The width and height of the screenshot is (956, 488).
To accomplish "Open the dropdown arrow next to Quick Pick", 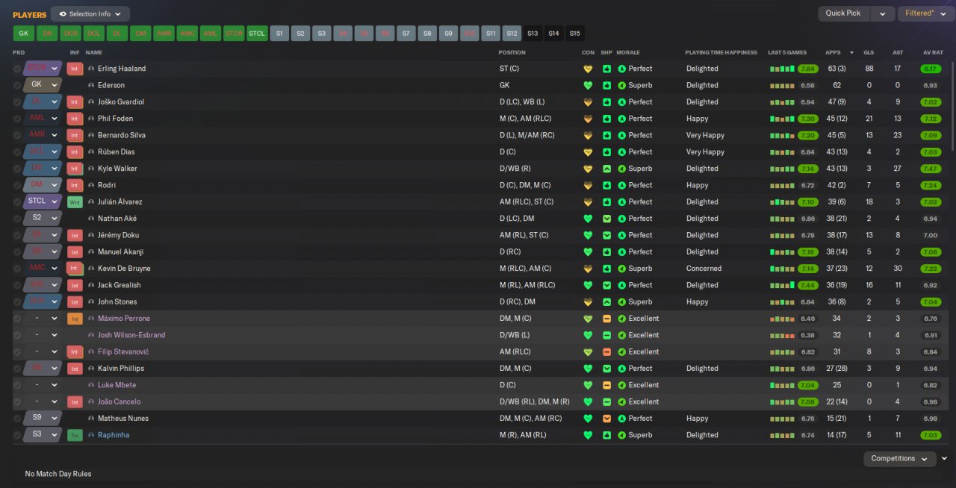I will [x=882, y=13].
